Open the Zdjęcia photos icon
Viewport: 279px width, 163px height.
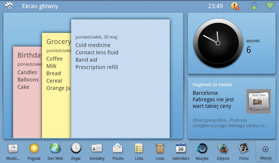pyautogui.click(x=223, y=148)
